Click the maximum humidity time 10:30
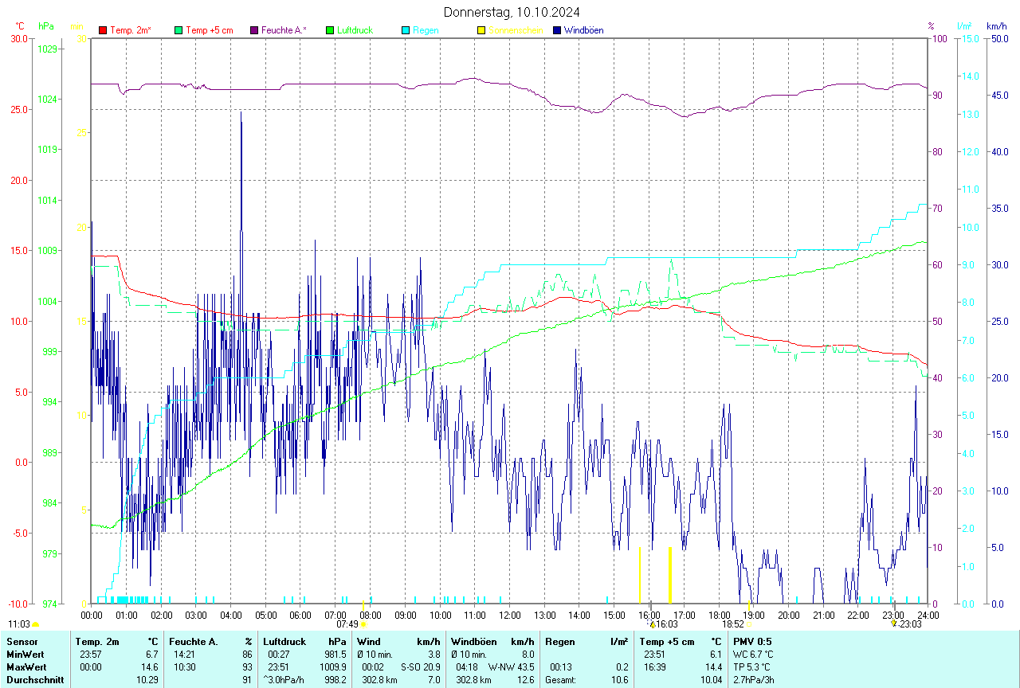Image resolution: width=1020 pixels, height=688 pixels. click(183, 667)
